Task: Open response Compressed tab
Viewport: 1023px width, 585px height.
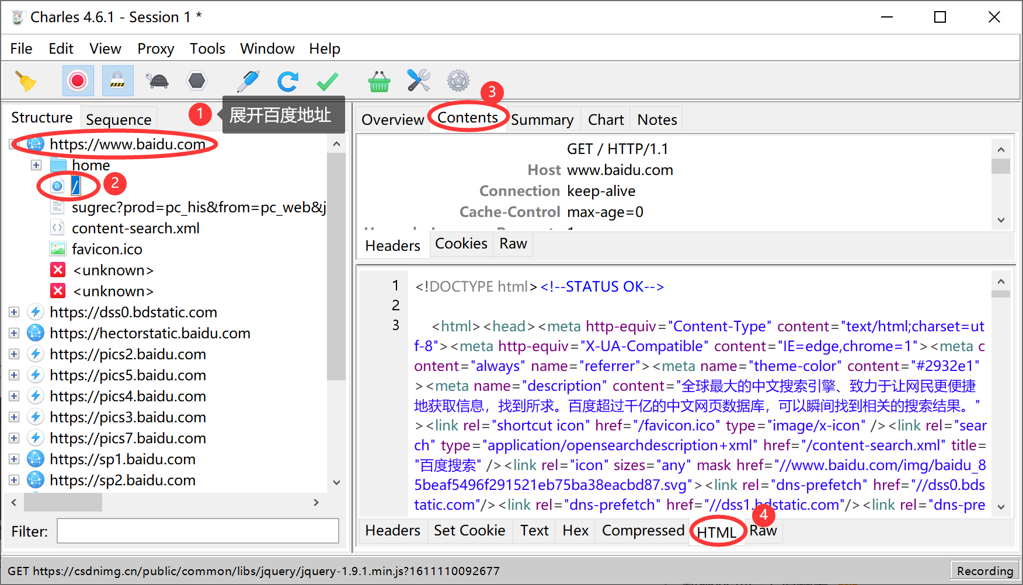Action: tap(643, 531)
